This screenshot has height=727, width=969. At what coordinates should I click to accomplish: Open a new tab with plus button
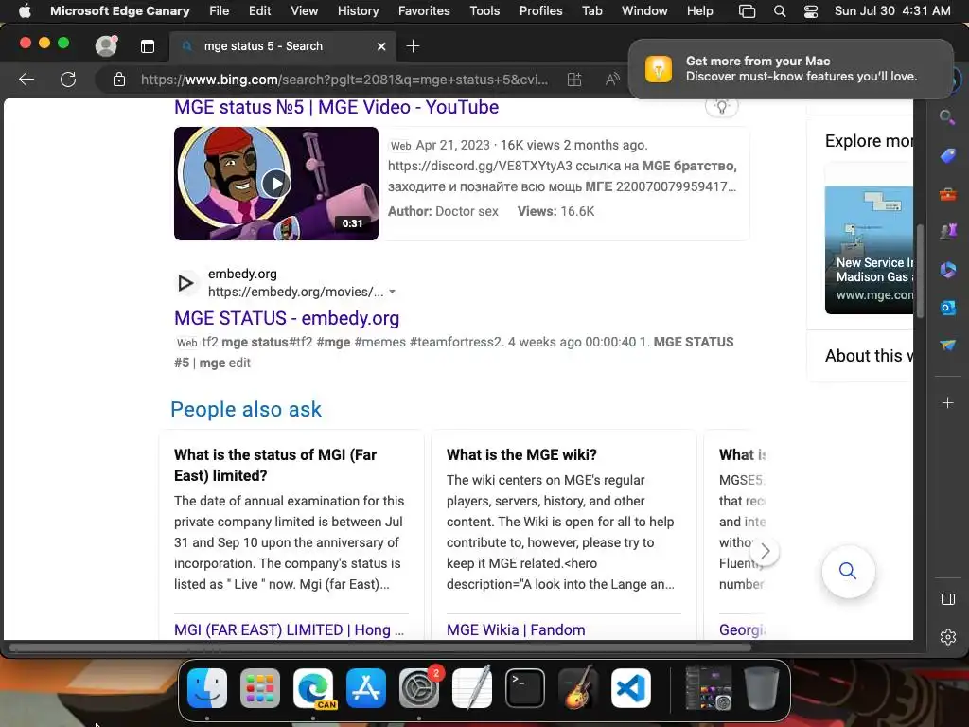(413, 45)
